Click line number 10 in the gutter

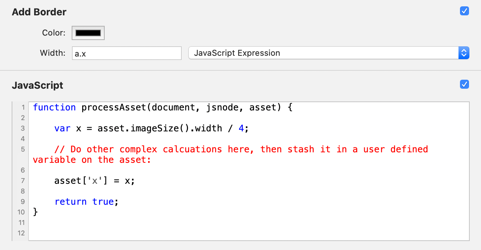pos(21,212)
